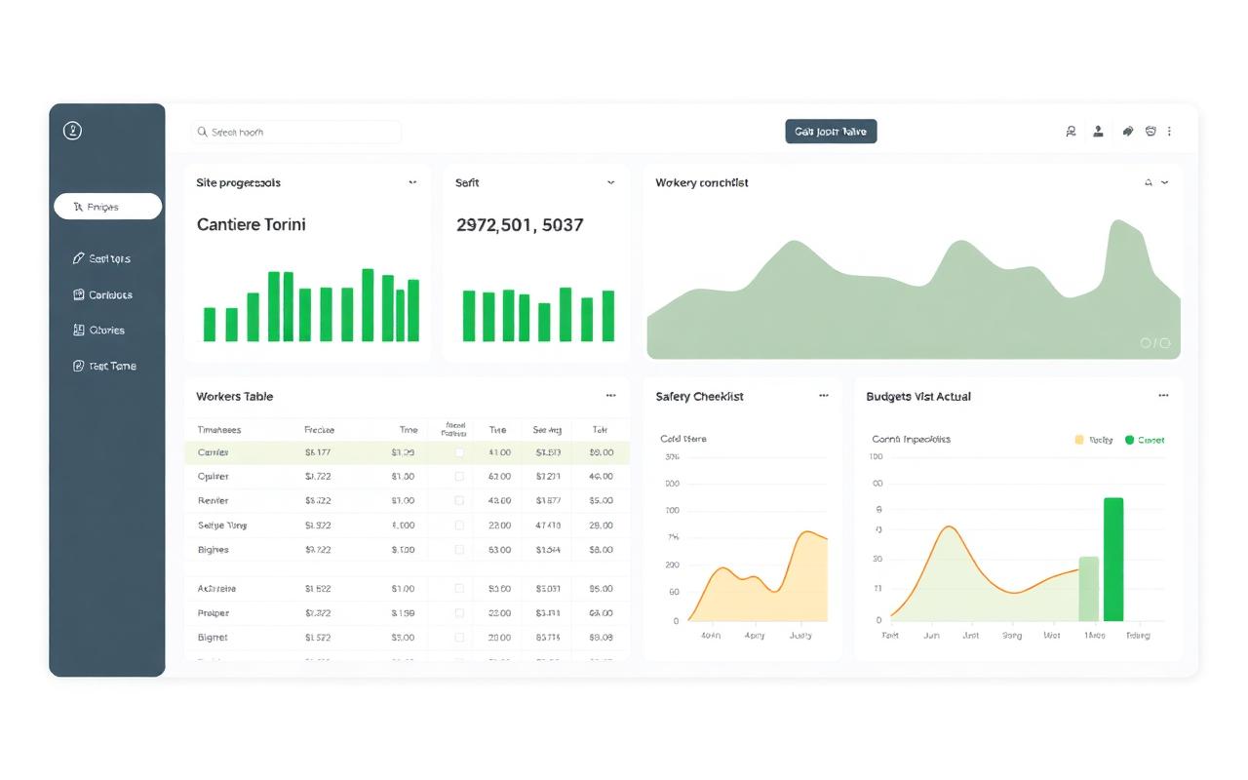Open the fourth sidebar item, above Test Tome
Viewport: 1248px width, 780px height.
[x=98, y=330]
